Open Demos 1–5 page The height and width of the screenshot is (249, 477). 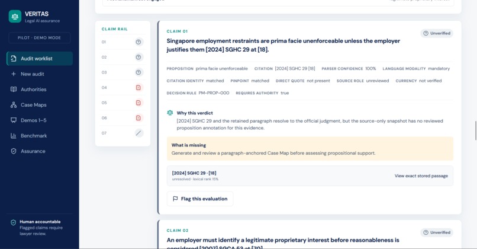pos(40,120)
